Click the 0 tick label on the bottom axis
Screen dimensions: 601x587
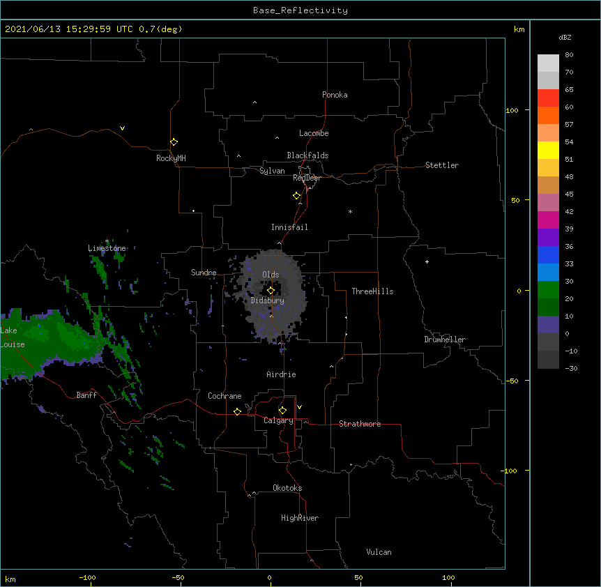click(269, 577)
